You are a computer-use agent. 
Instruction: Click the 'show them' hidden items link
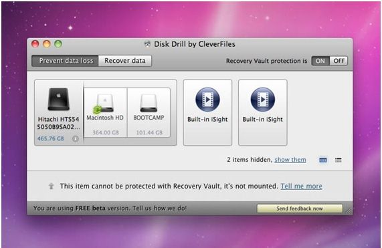290,160
